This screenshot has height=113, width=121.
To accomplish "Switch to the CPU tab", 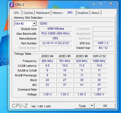I will [x=17, y=13].
